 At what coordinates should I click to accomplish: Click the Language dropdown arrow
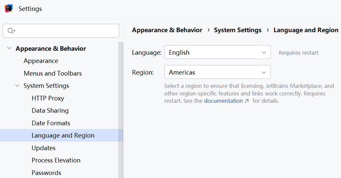(264, 52)
